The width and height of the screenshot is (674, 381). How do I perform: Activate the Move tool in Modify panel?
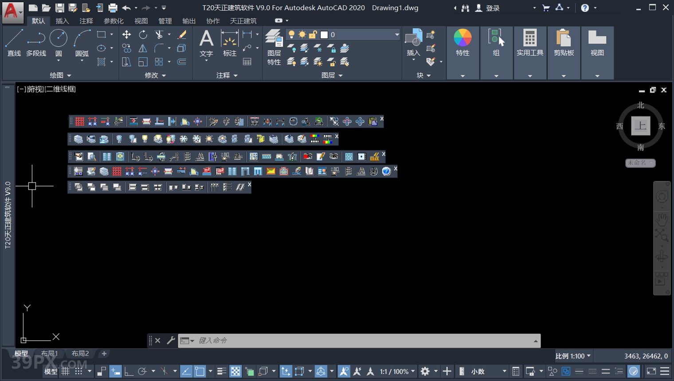126,35
